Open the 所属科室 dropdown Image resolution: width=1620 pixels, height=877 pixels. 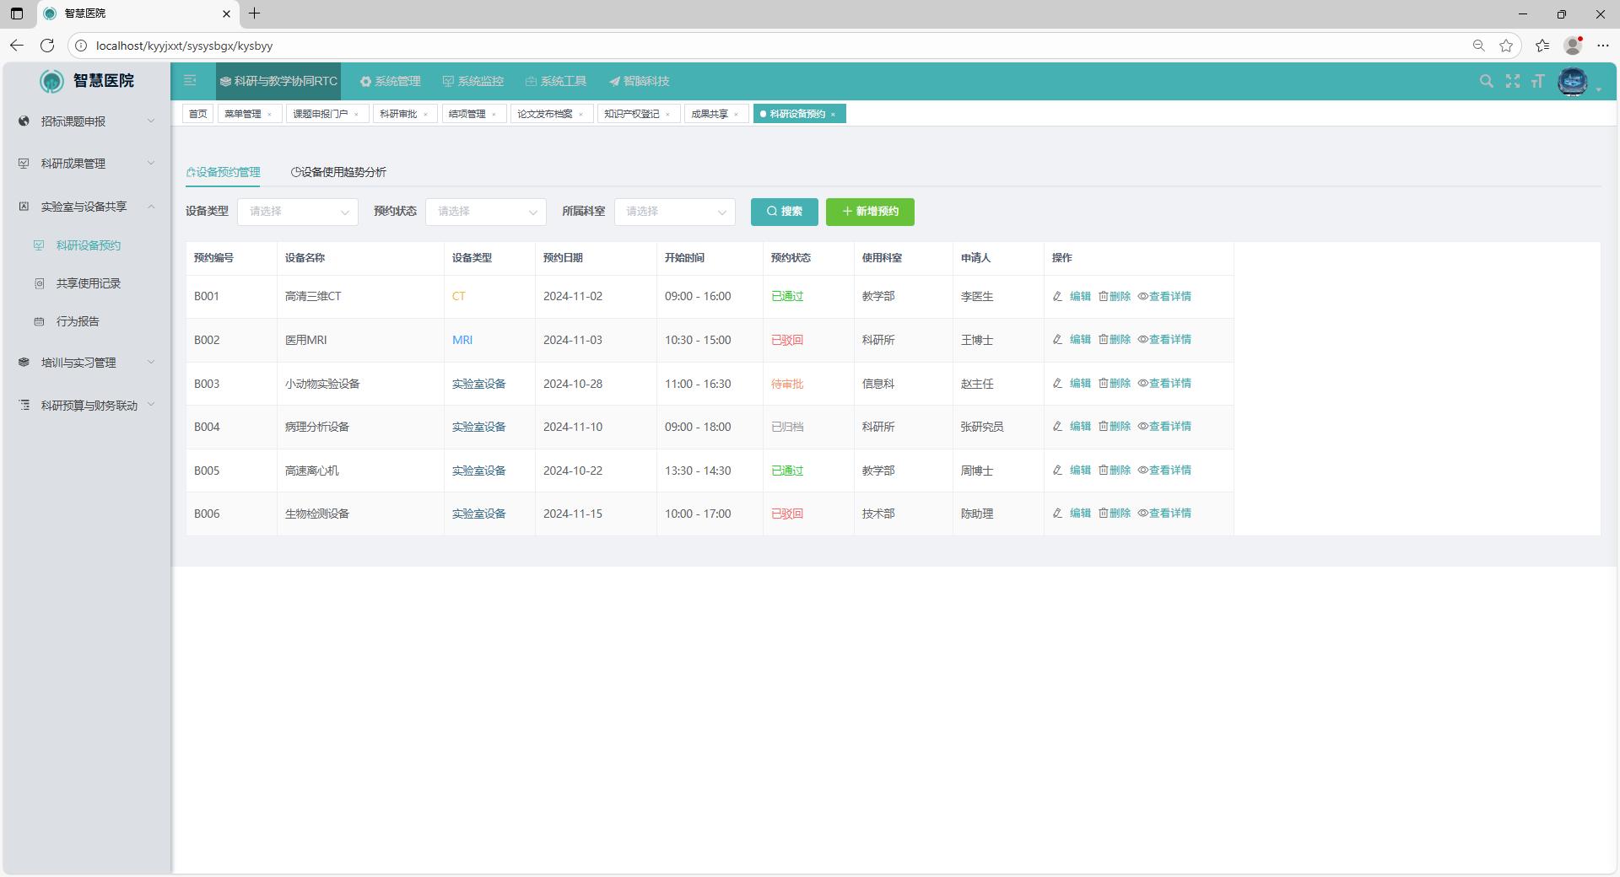674,212
